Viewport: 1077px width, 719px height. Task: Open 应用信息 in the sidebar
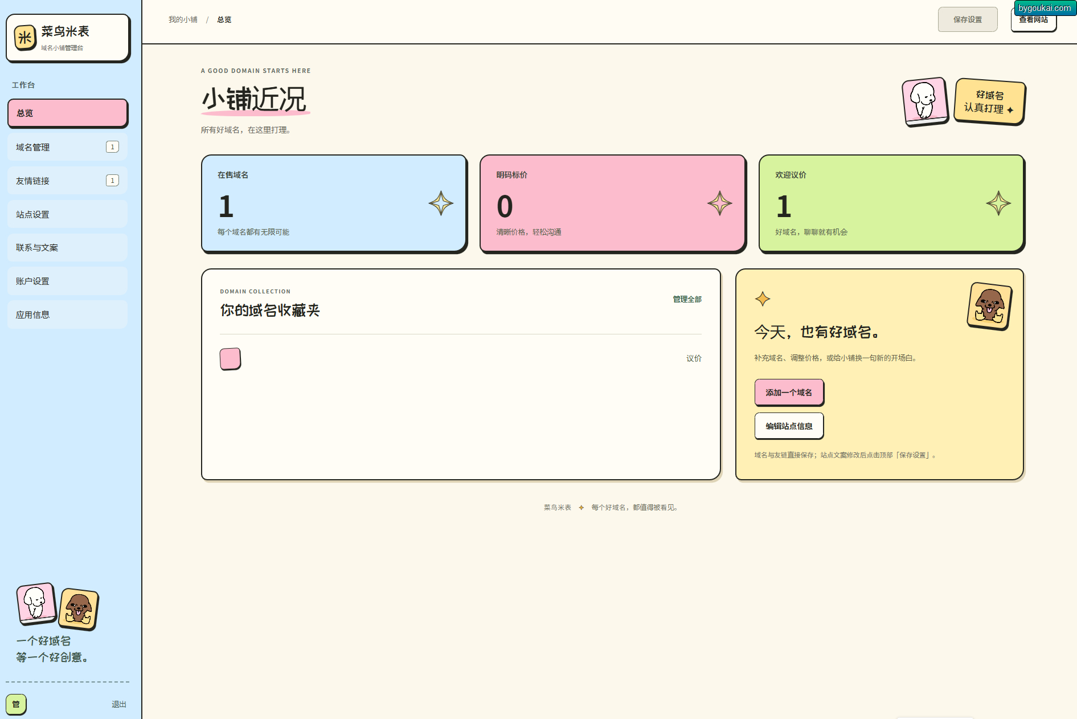[x=68, y=314]
